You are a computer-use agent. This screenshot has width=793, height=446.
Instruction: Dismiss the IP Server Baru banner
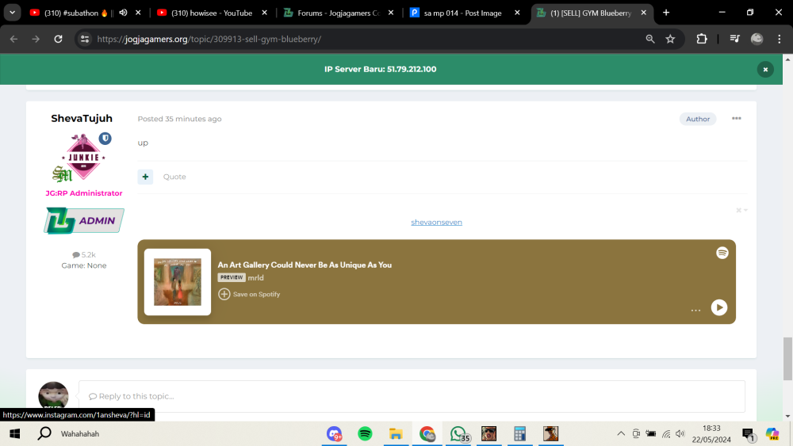[x=765, y=69]
